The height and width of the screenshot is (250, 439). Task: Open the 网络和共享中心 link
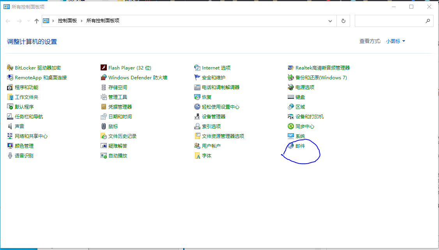(31, 136)
